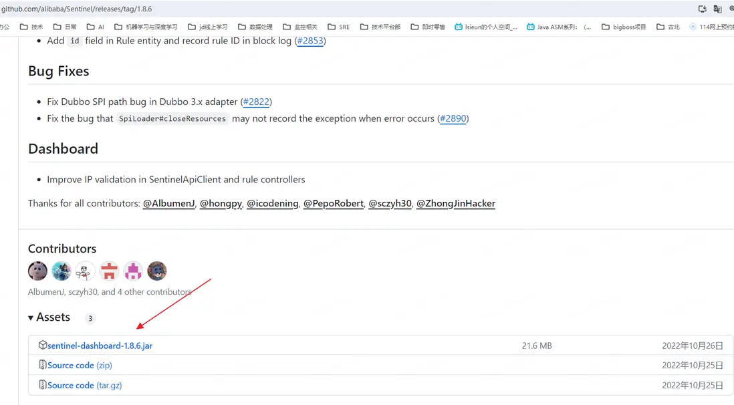Click the zip file icon next to Source code (zip)
734x405 pixels.
[x=43, y=365]
